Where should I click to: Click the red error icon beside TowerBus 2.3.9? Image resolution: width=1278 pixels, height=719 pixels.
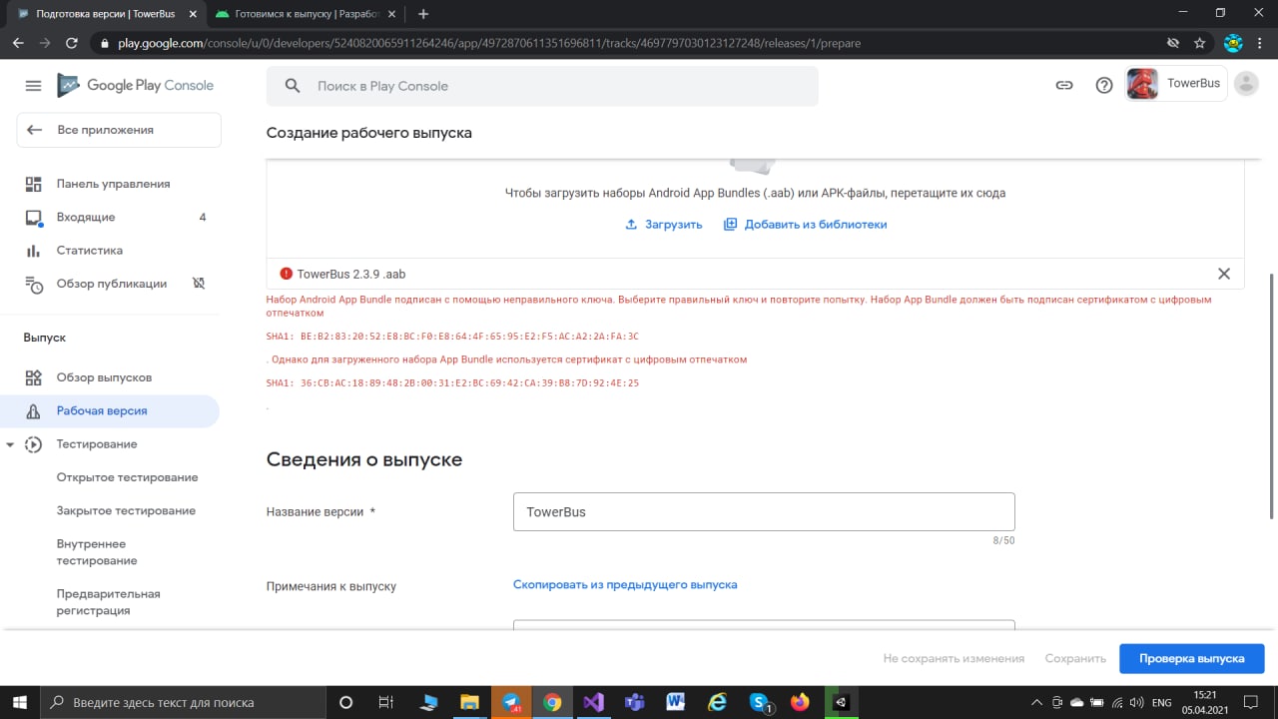tap(287, 274)
